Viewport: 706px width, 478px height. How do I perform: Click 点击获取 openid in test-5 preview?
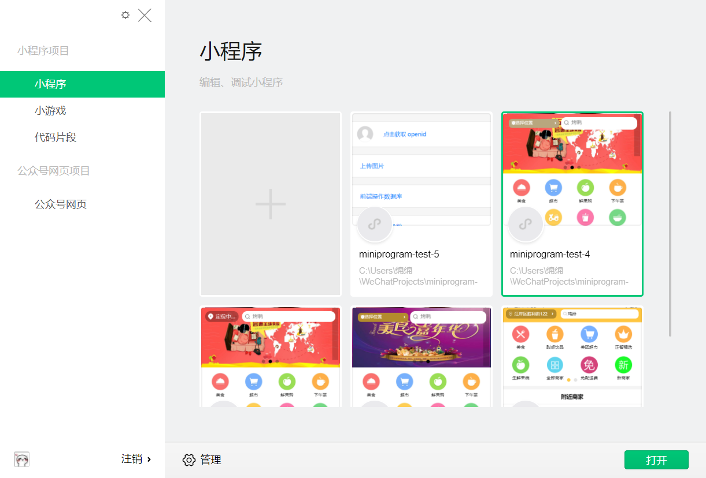pos(404,135)
